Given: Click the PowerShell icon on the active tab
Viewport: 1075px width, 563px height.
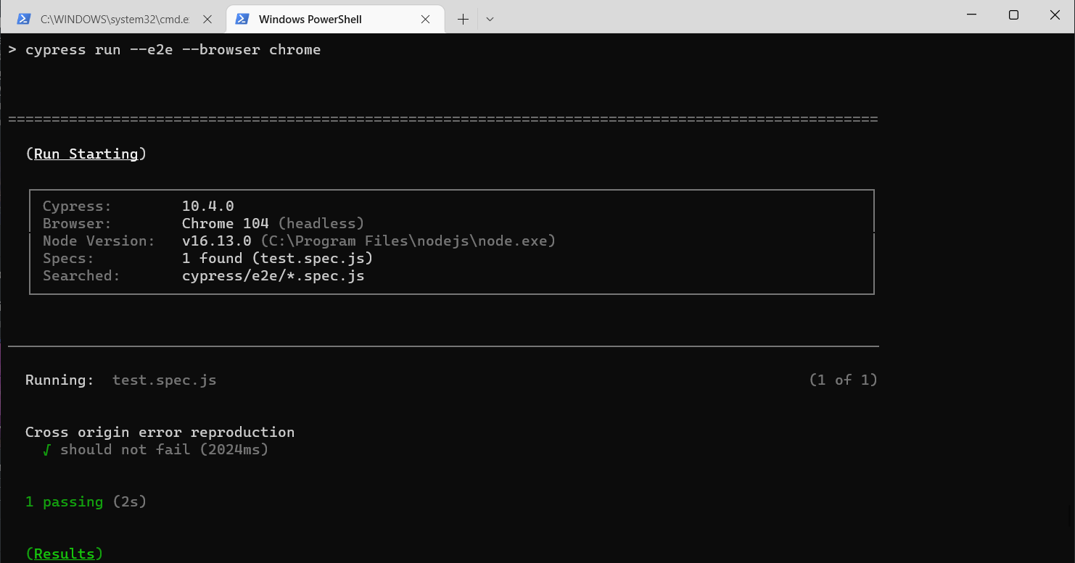Looking at the screenshot, I should tap(242, 19).
